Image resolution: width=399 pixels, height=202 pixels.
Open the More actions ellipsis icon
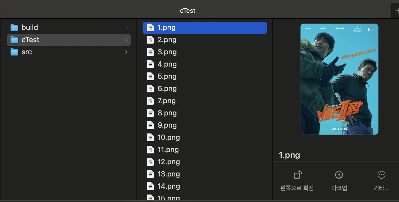point(382,175)
